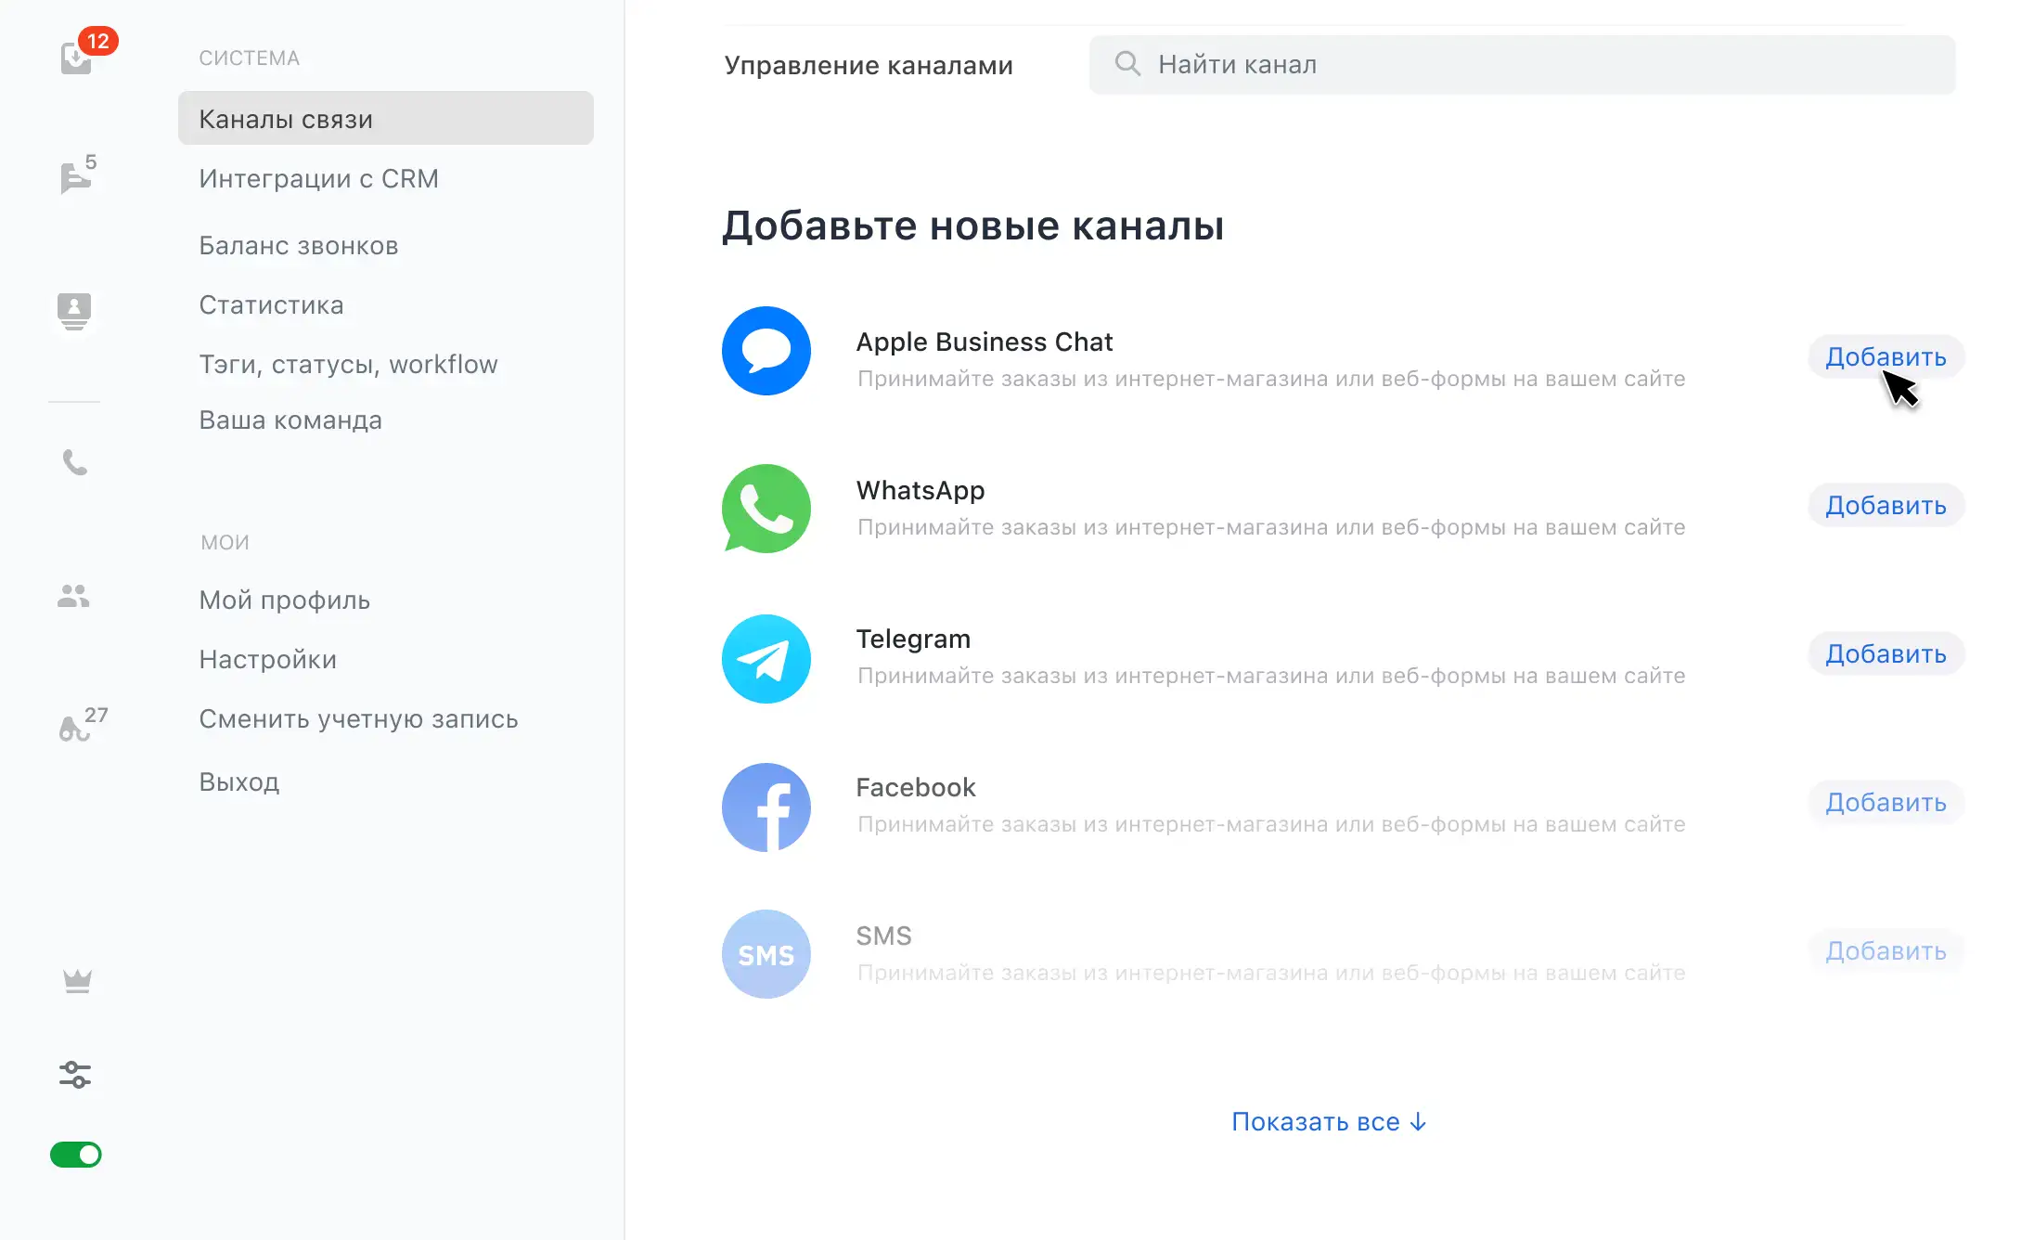Click the crown icon in sidebar

tap(77, 981)
